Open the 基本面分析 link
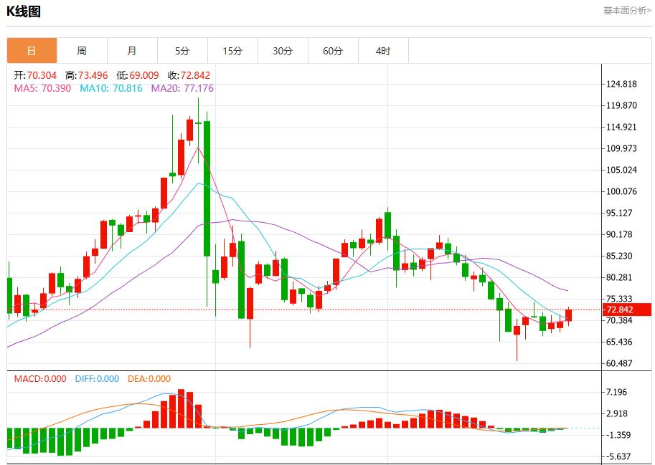Image resolution: width=655 pixels, height=465 pixels. tap(626, 11)
